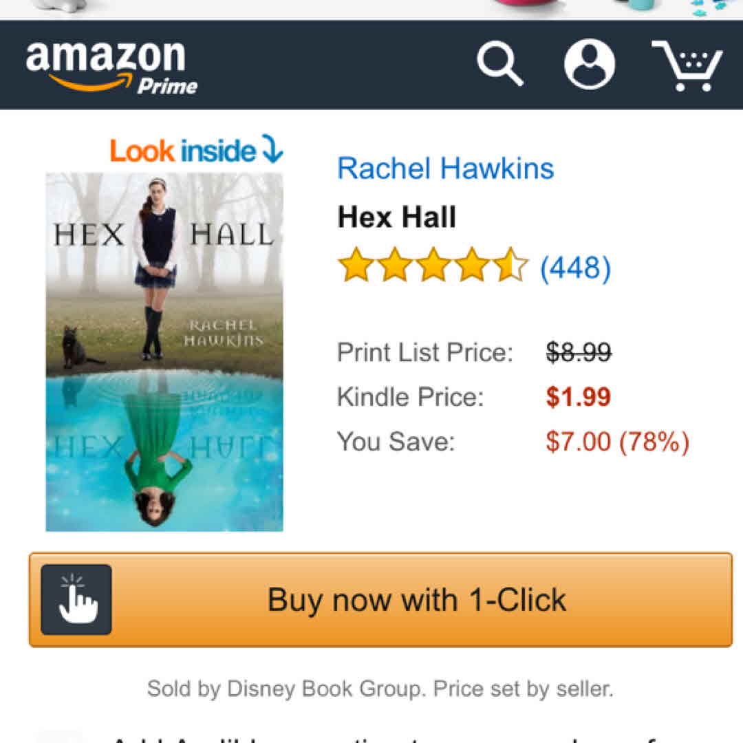Tap the $1.99 Kindle price
The height and width of the screenshot is (743, 743).
(x=578, y=397)
